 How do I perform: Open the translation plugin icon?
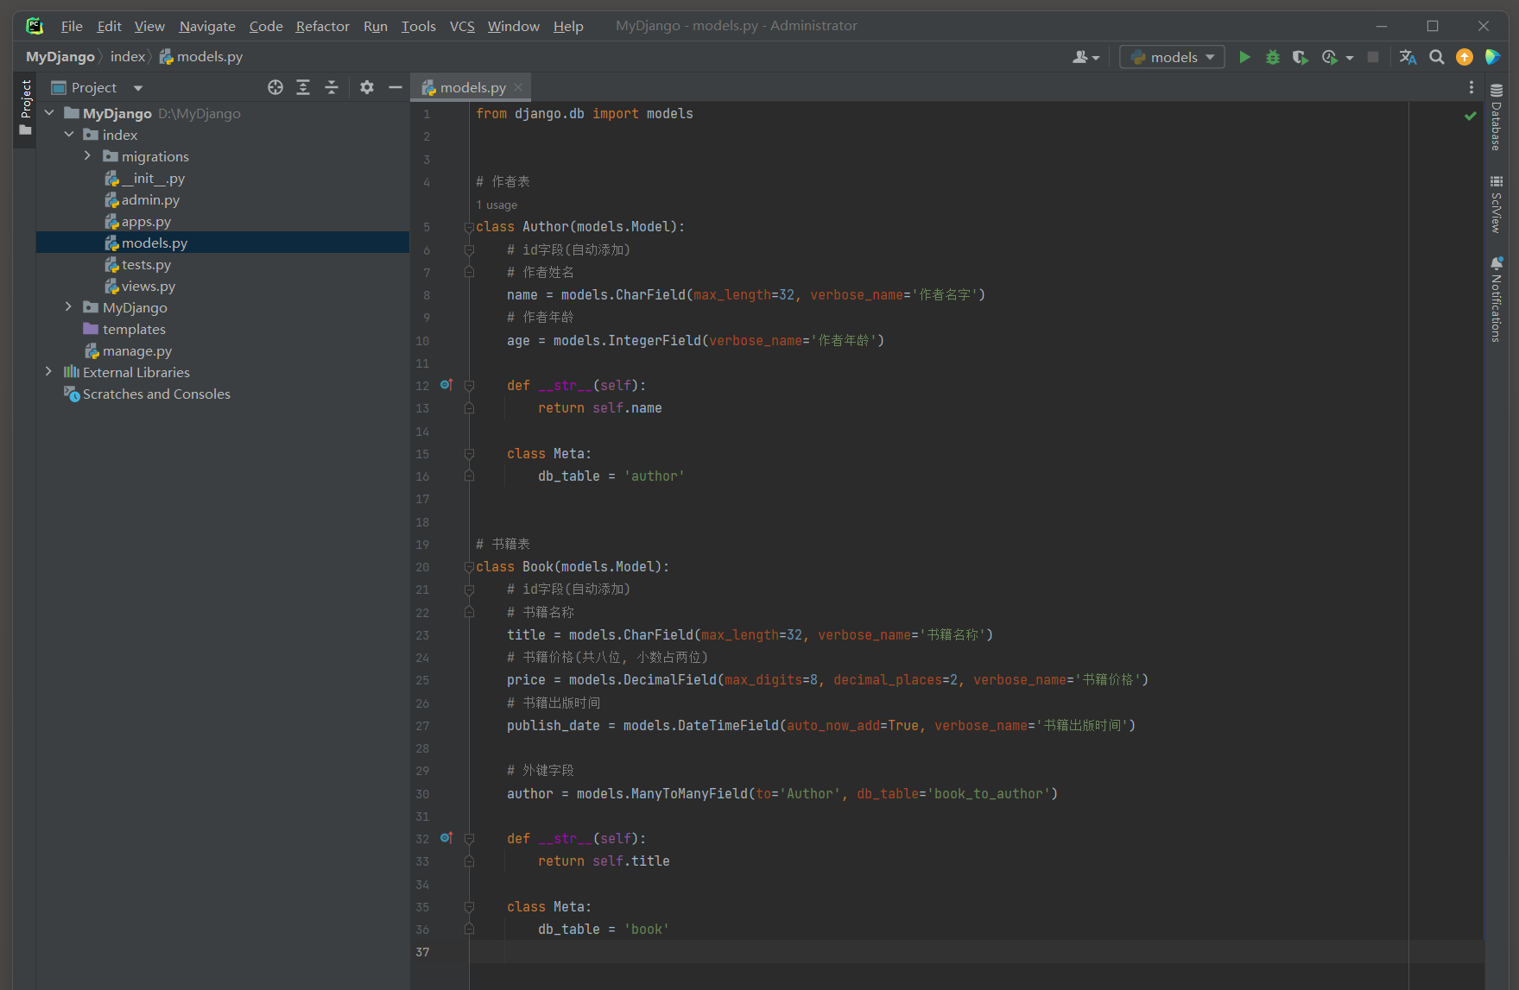(x=1408, y=57)
